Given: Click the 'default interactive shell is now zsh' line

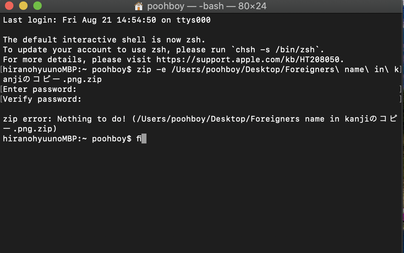Looking at the screenshot, I should pos(104,40).
